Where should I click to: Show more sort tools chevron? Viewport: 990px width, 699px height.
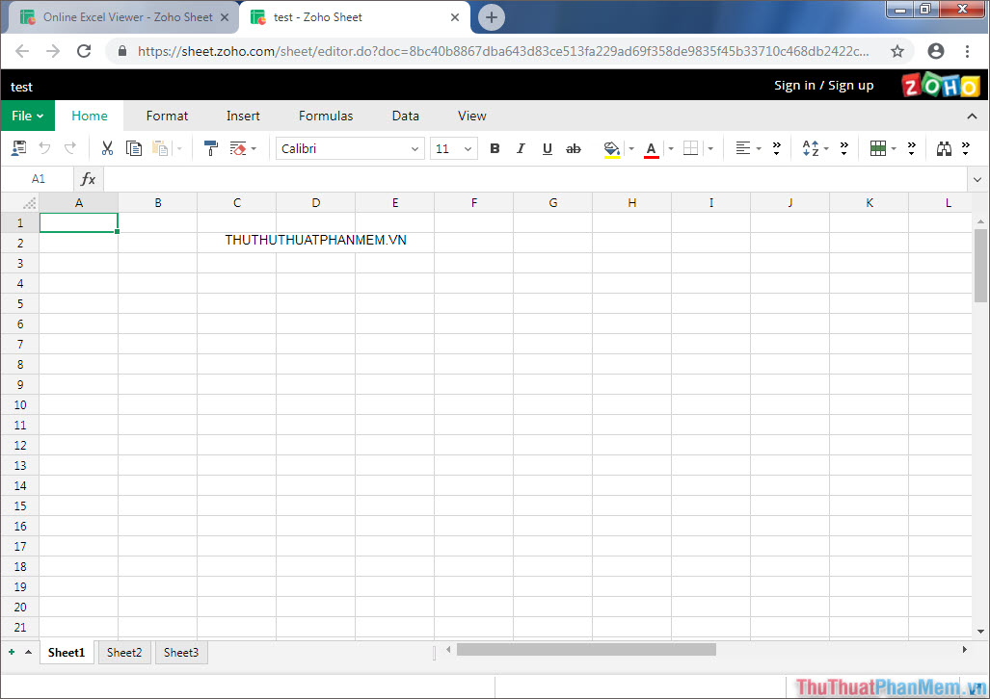[844, 148]
